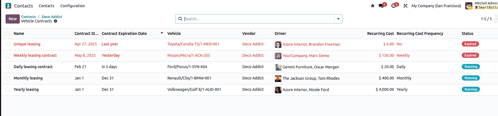
Task: Sort by Contract Start Date header
Action: click(x=86, y=33)
